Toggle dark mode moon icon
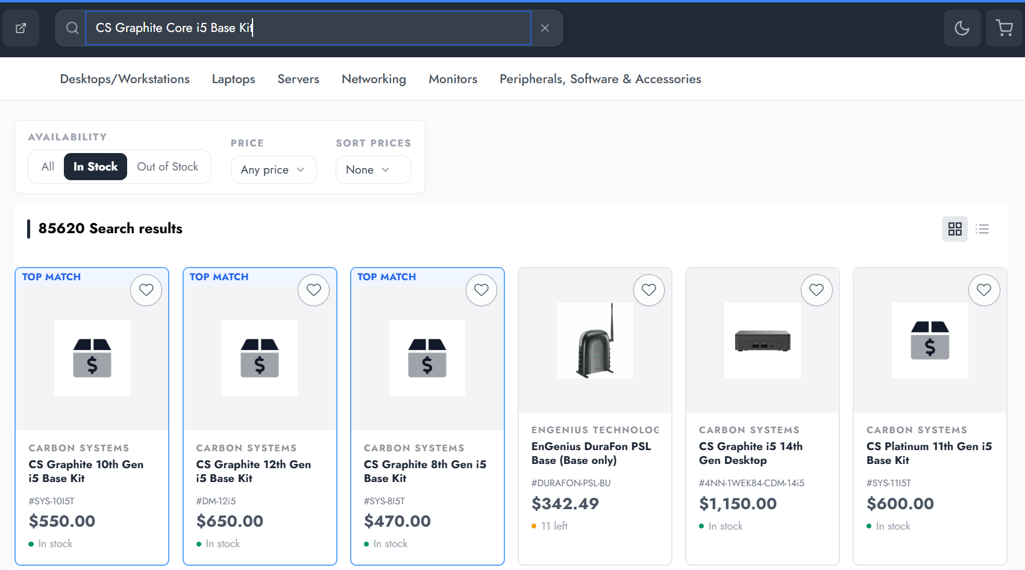Viewport: 1025px width, 570px height. (962, 28)
